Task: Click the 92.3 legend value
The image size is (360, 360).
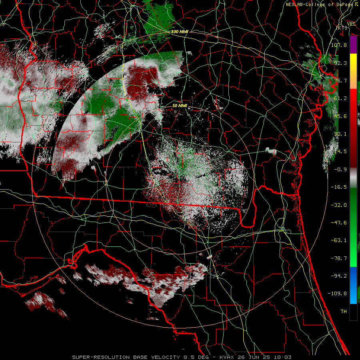Action: point(340,63)
